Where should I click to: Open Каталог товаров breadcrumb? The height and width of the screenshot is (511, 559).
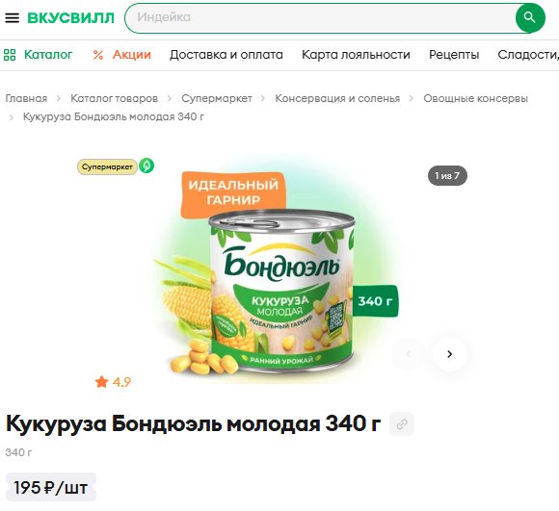114,98
